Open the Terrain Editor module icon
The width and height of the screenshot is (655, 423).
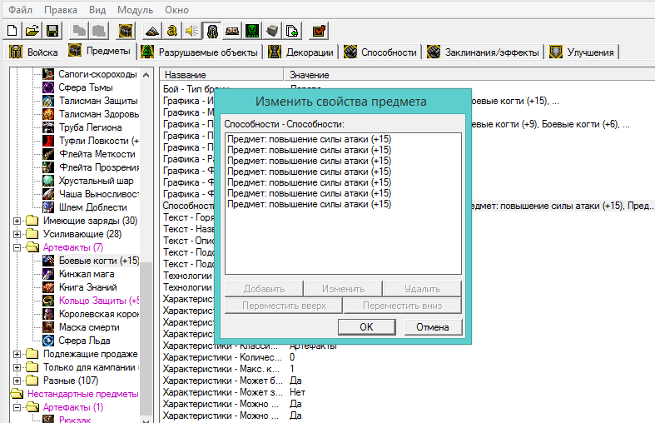click(152, 31)
